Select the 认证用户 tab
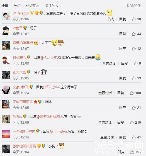This screenshot has width=146, height=156. 33,6
